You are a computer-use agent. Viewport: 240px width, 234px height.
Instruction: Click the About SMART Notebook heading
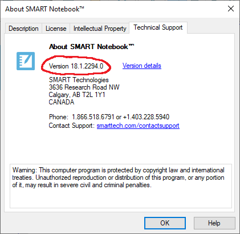pos(92,47)
